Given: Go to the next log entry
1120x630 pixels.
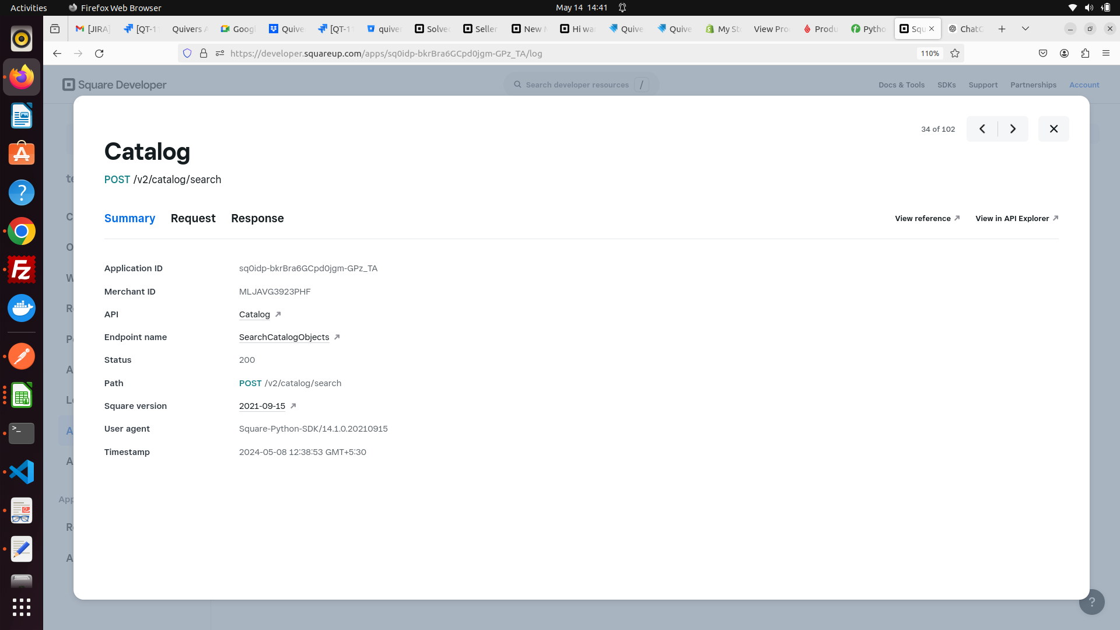Looking at the screenshot, I should point(1012,128).
